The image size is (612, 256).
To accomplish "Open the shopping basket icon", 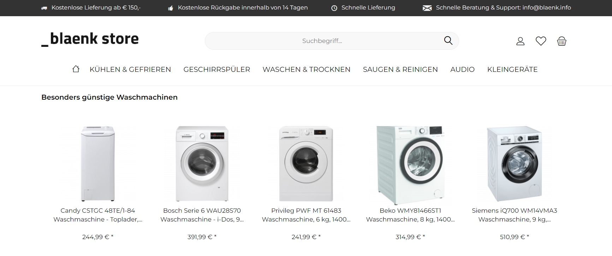I will point(562,41).
